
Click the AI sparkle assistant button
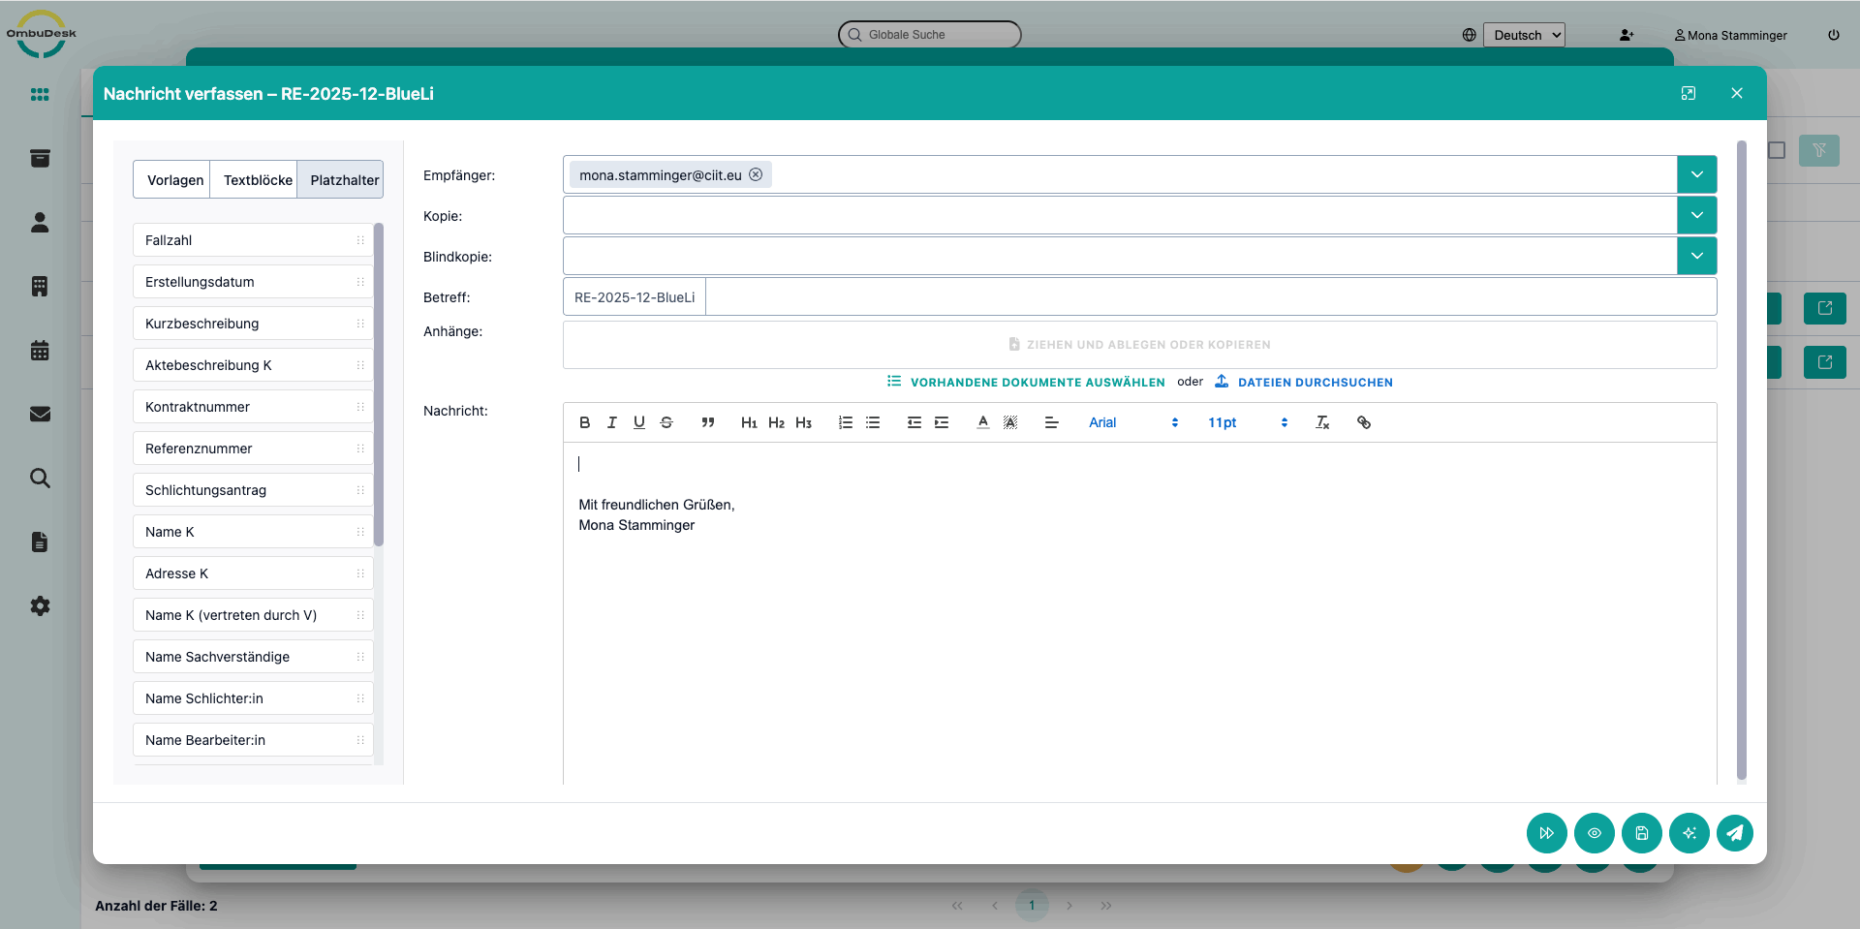1689,833
